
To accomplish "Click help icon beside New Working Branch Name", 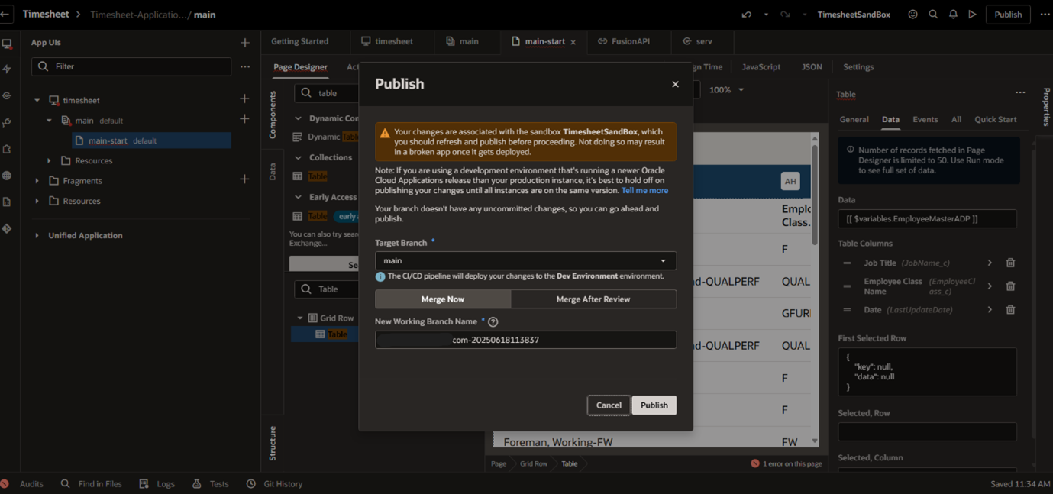I will point(493,322).
